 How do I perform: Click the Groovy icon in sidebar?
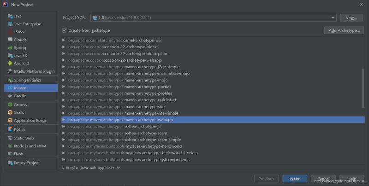click(10, 105)
